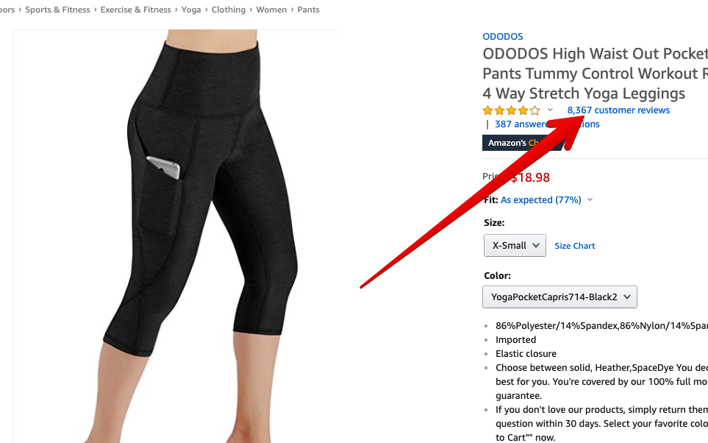Open the Size Chart link

(x=575, y=246)
